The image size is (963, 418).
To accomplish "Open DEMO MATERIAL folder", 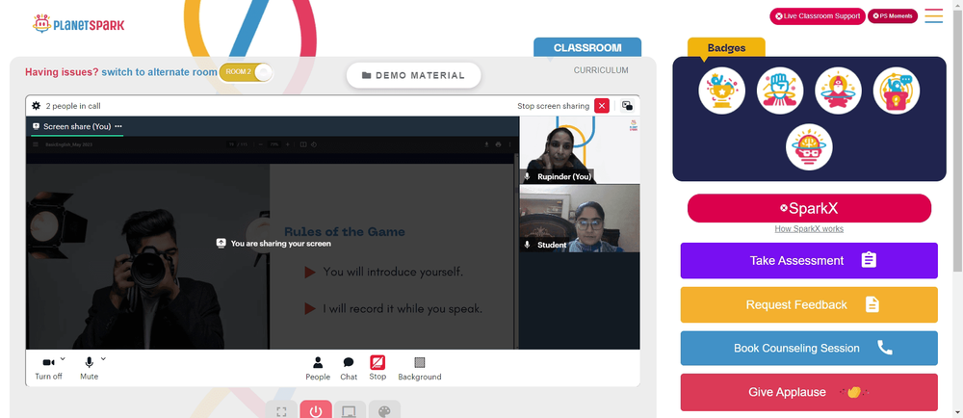I will (413, 75).
